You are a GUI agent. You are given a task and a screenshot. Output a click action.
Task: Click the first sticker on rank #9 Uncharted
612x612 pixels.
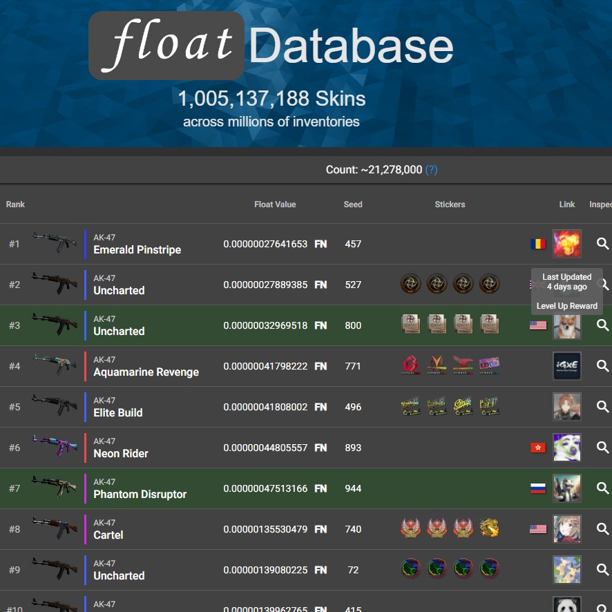point(410,568)
